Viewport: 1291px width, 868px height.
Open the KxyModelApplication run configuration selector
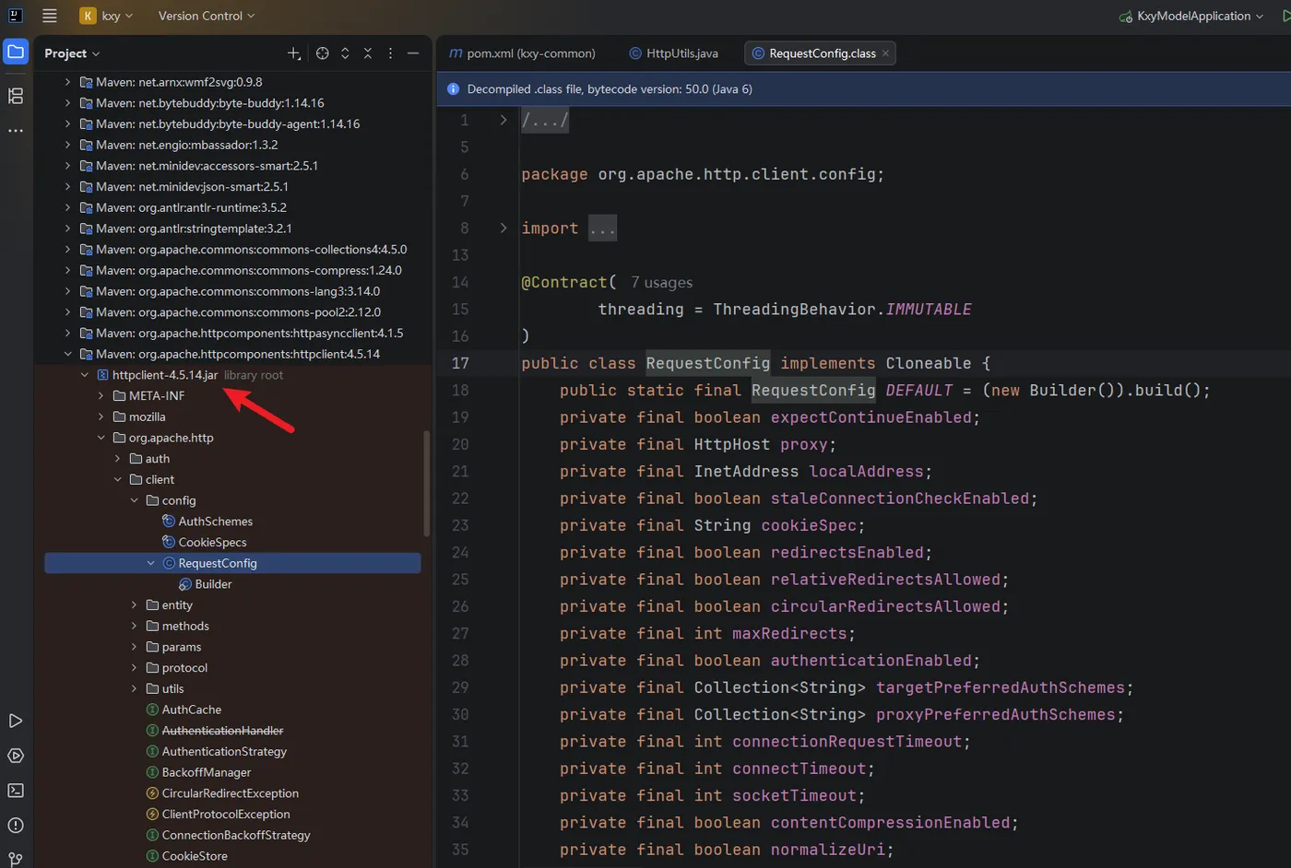[x=1190, y=16]
